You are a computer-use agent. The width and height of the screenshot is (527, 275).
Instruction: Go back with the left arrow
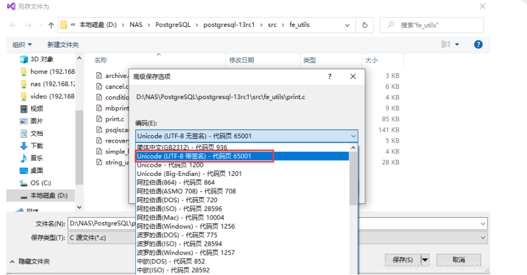point(13,25)
